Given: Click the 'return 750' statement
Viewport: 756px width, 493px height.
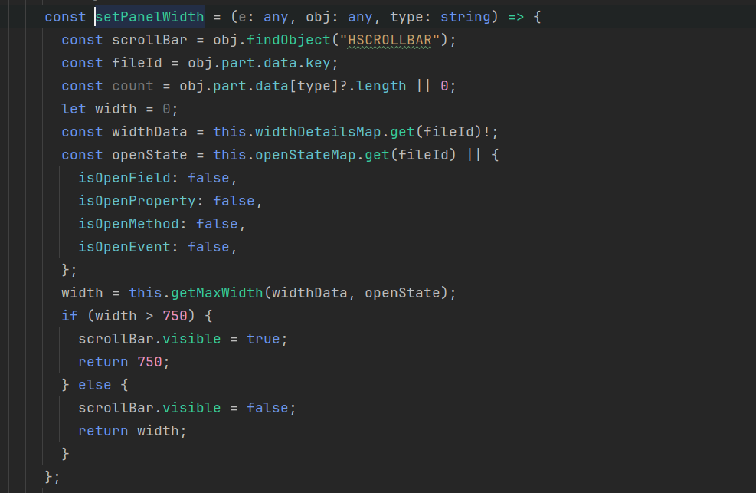Looking at the screenshot, I should coord(120,362).
